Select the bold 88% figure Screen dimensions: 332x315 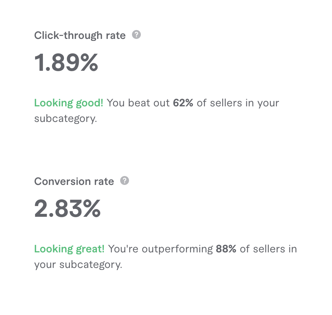226,249
